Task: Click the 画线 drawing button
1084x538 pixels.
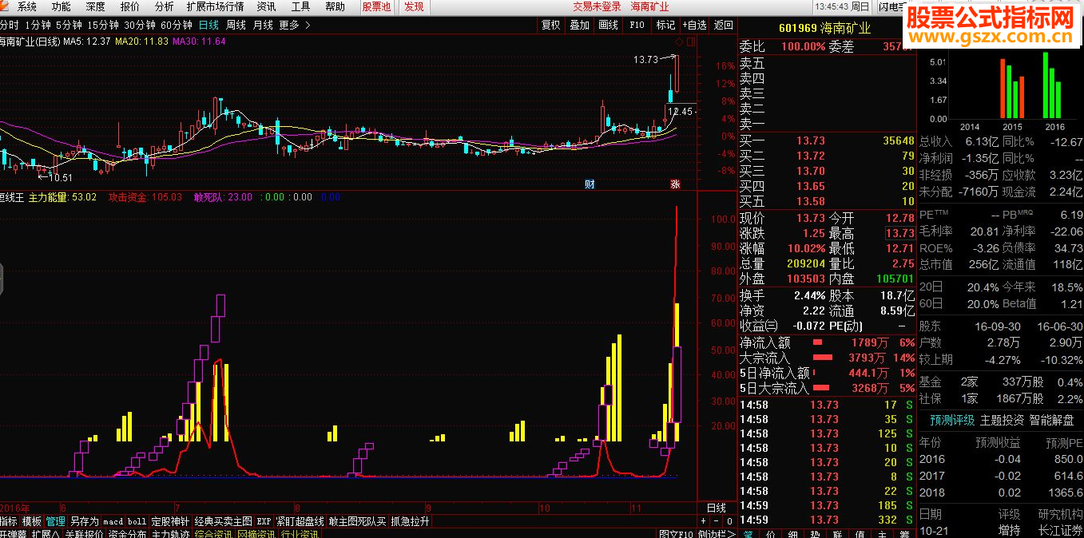Action: click(608, 25)
